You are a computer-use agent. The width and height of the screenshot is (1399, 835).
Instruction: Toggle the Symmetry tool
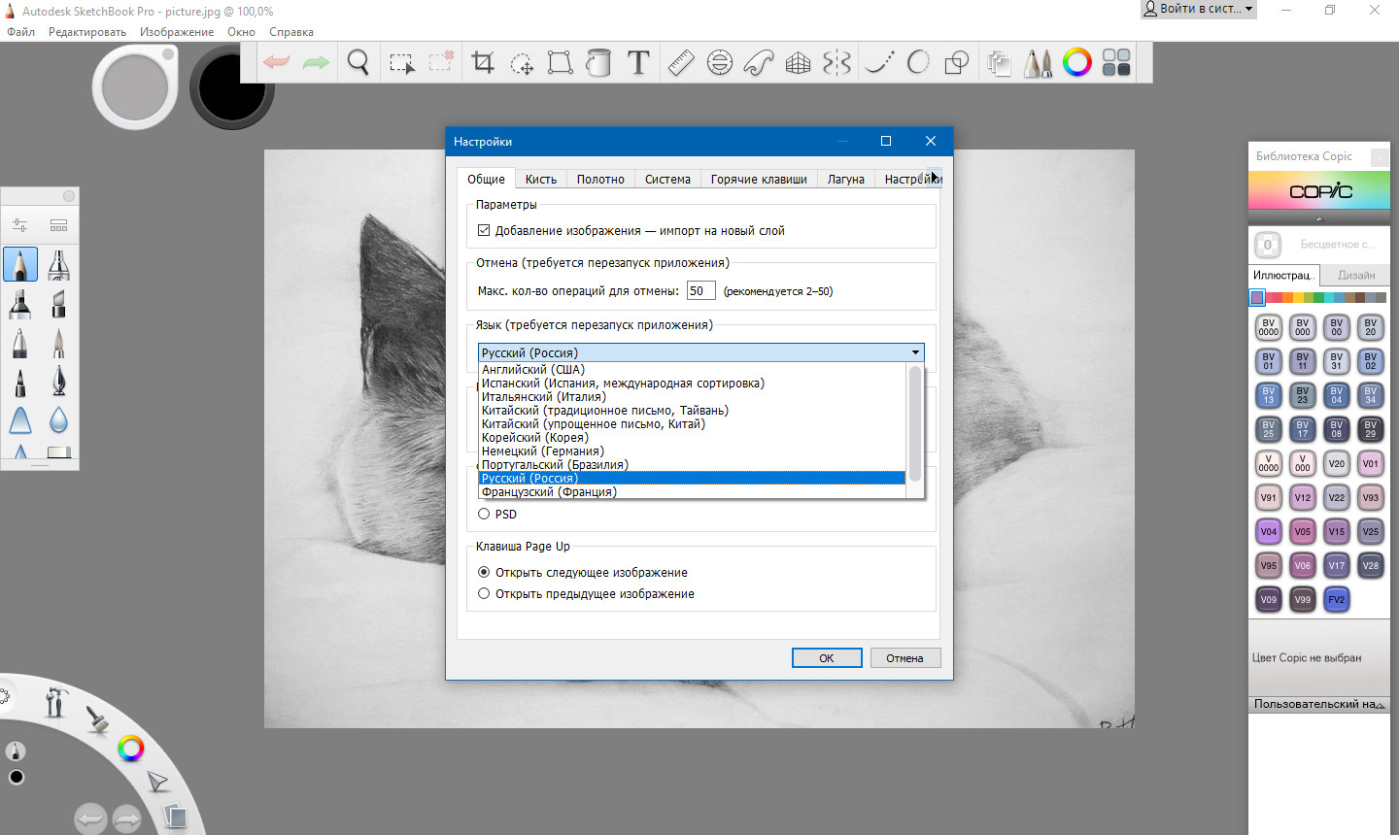(836, 63)
